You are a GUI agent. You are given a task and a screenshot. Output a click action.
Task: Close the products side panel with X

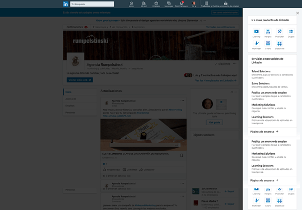[297, 13]
